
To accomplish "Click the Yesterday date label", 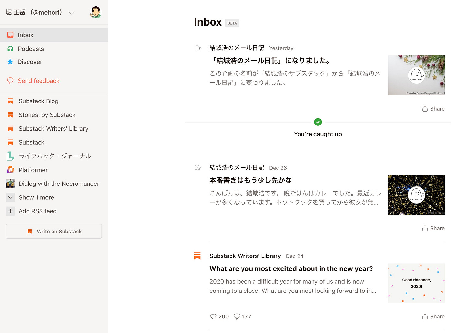I will [x=281, y=48].
